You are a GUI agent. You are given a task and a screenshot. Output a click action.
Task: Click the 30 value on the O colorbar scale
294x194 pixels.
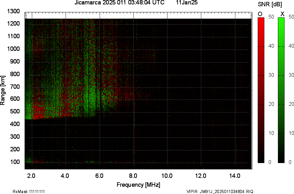click(271, 75)
